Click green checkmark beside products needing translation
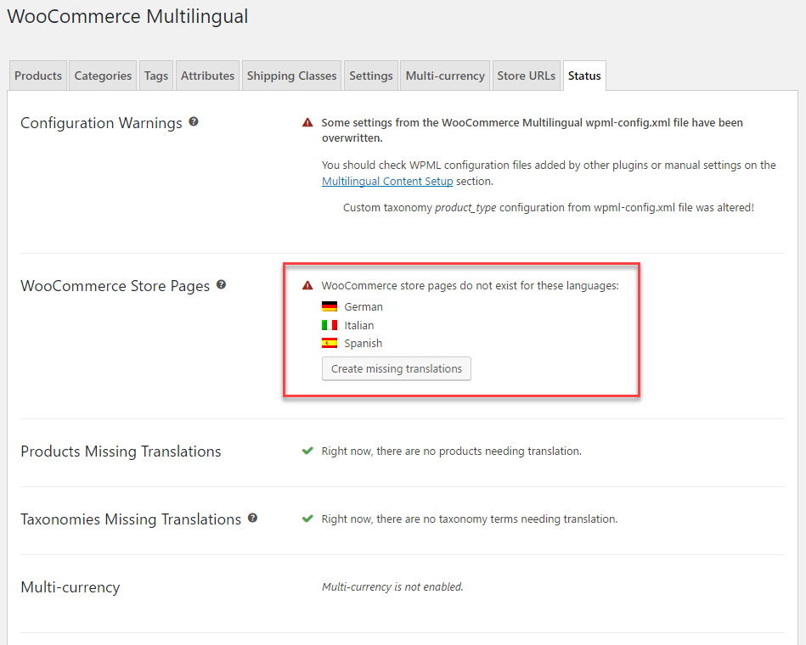The height and width of the screenshot is (645, 806). (x=307, y=451)
